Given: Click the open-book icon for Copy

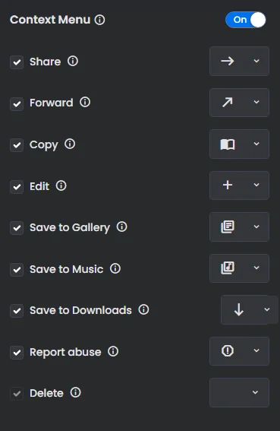Looking at the screenshot, I should coord(228,144).
